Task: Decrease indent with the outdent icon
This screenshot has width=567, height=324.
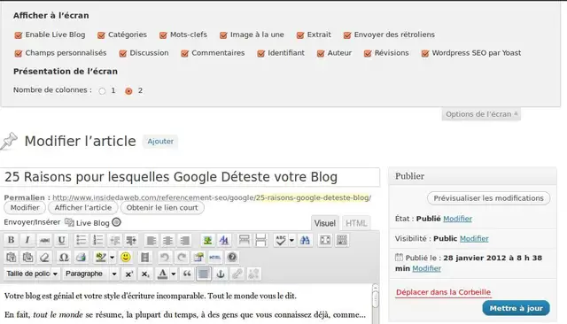Action: pos(114,240)
